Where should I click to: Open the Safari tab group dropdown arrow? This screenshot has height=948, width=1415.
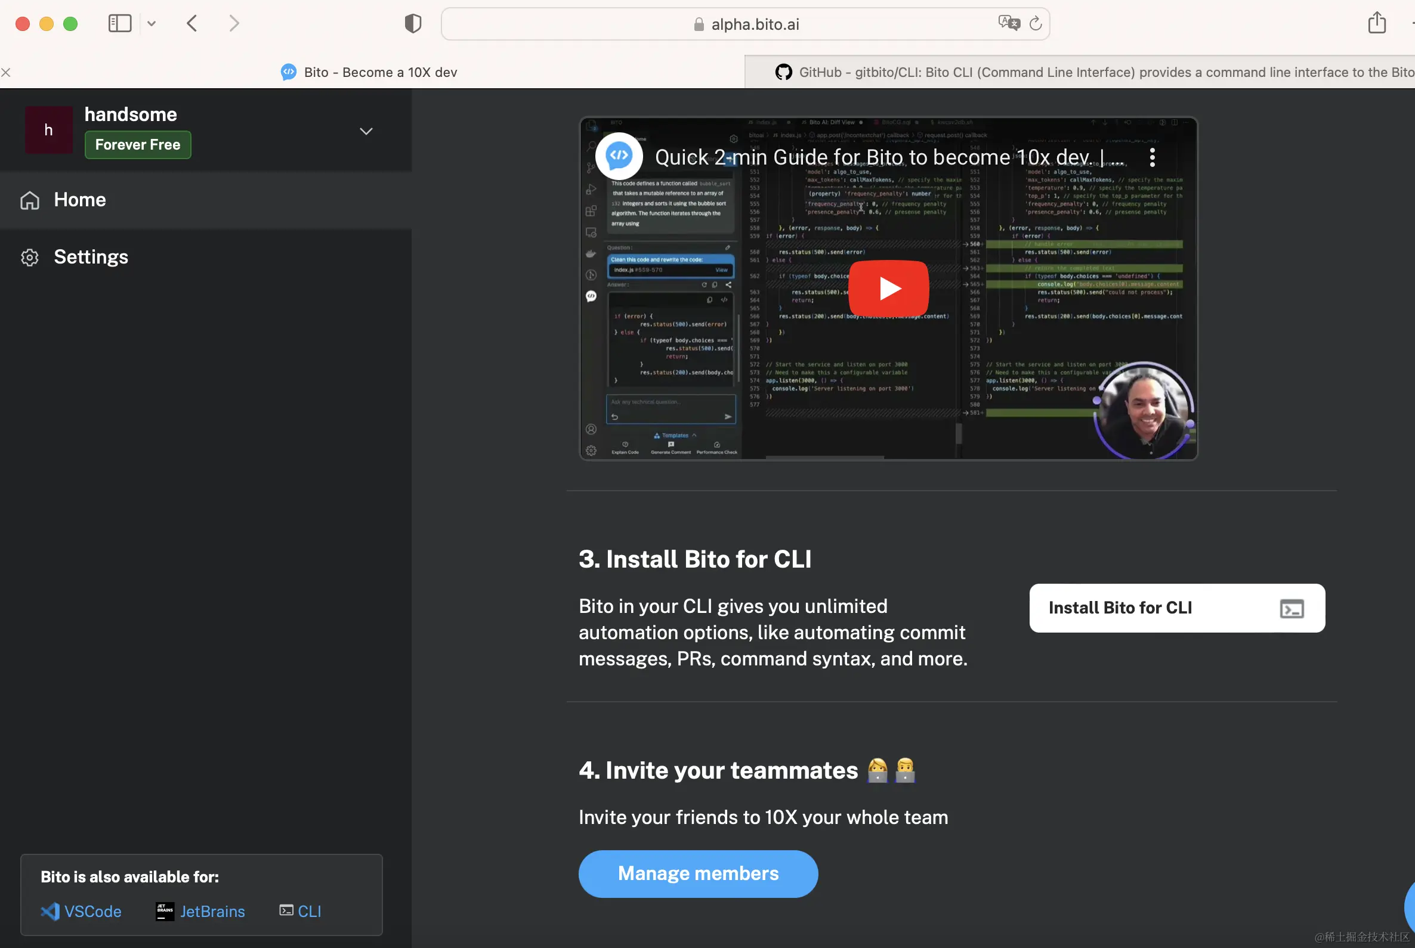152,24
